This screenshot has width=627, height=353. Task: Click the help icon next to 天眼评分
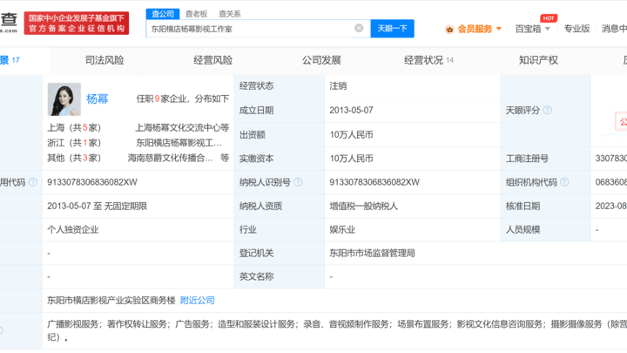[x=548, y=110]
